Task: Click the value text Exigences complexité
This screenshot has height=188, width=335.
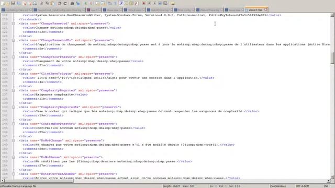Action: pos(54,95)
